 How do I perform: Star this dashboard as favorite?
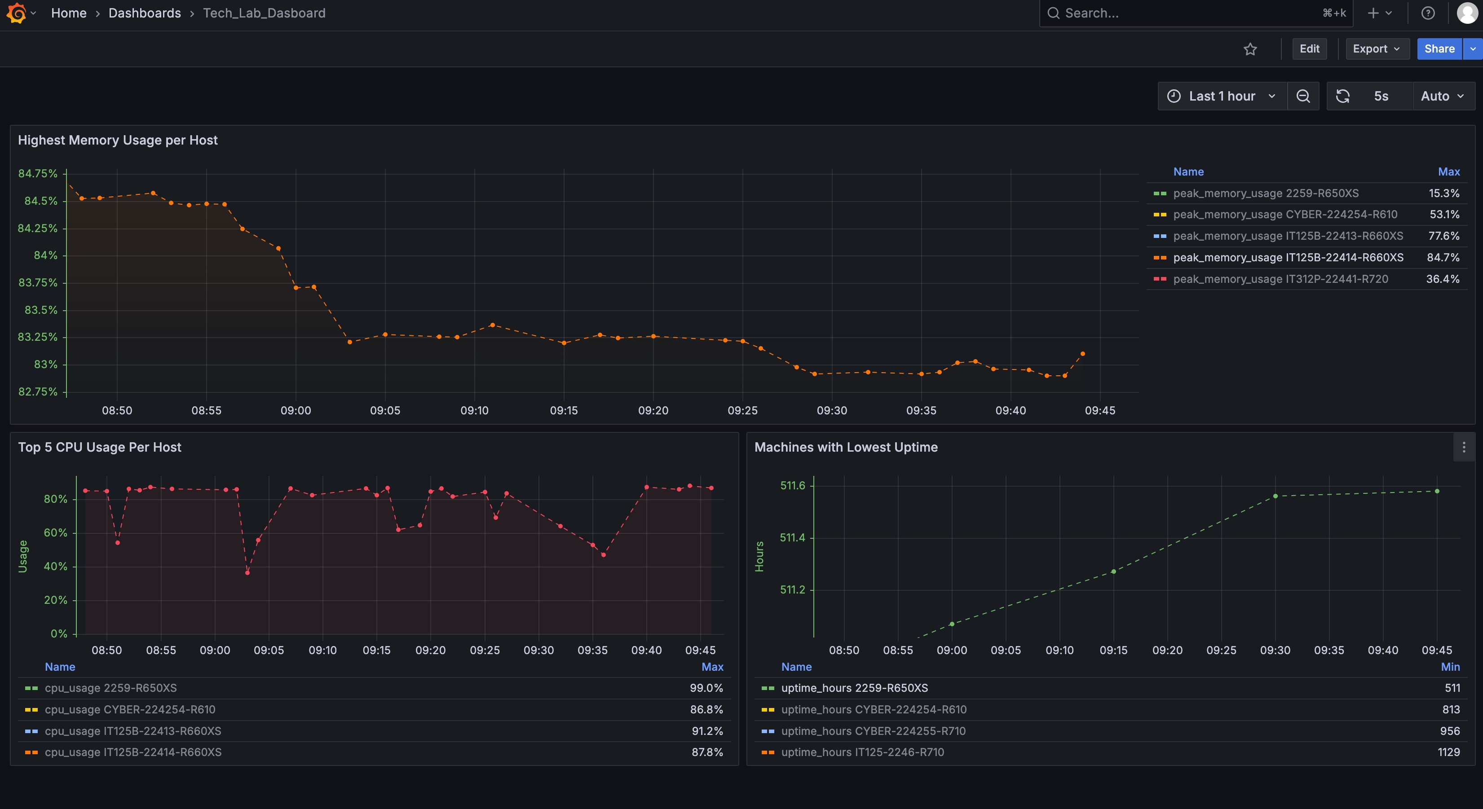(x=1250, y=49)
